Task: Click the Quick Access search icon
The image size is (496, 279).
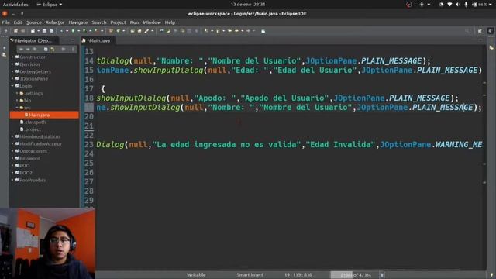Action: tap(468, 31)
